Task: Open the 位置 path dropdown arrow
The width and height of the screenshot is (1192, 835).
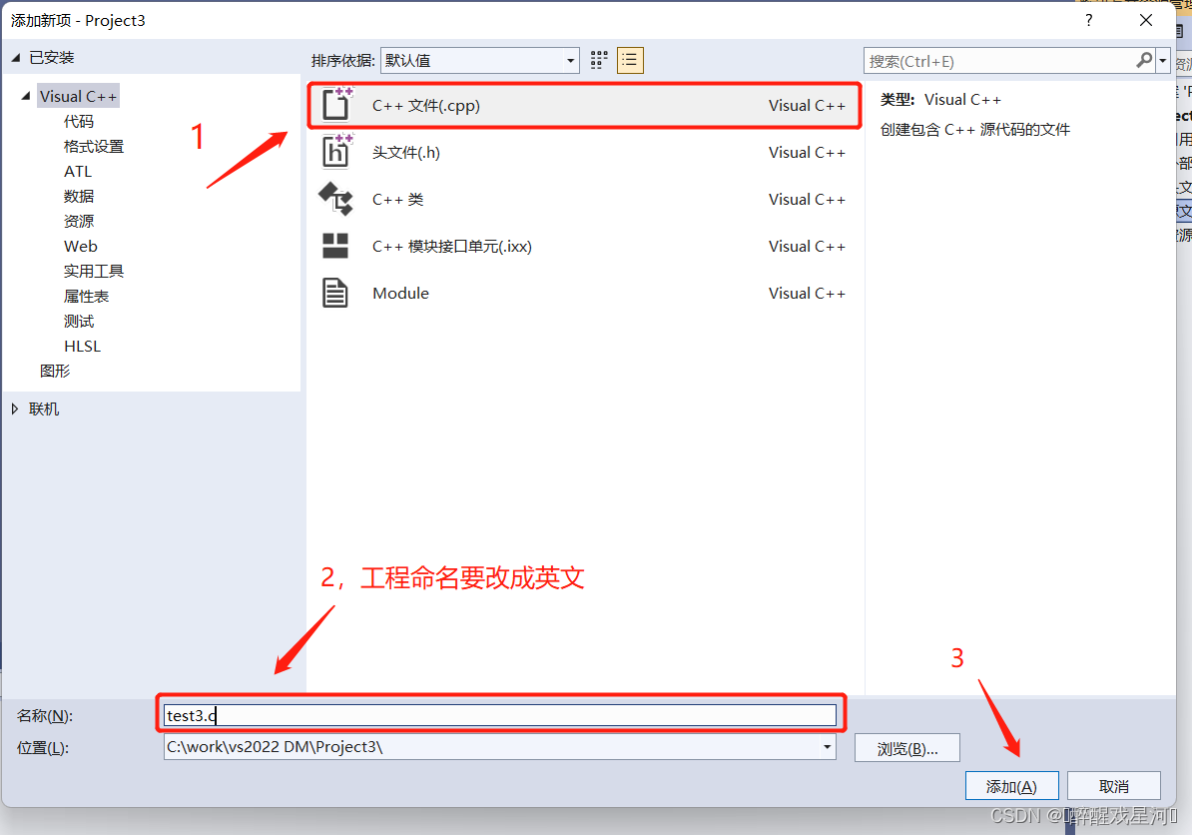Action: tap(827, 747)
